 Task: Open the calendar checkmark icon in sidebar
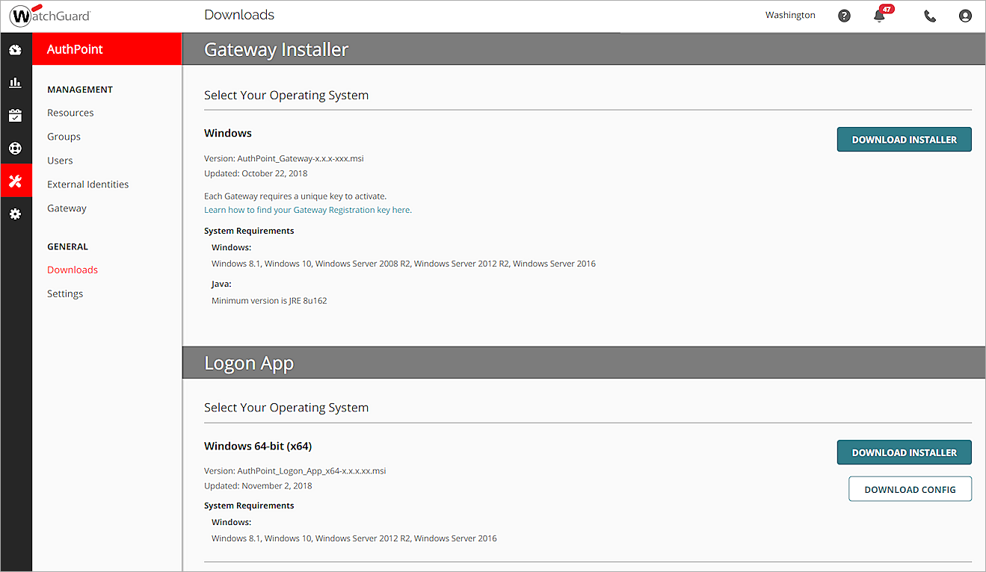[15, 116]
